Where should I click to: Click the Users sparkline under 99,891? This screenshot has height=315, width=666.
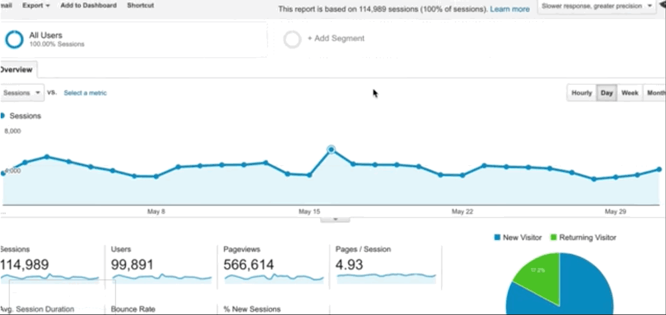(160, 277)
